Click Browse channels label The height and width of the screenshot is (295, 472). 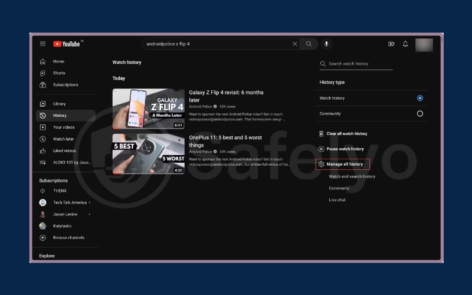(68, 238)
